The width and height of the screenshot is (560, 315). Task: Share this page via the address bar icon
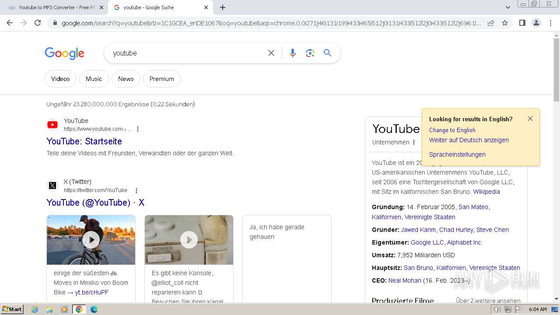(491, 23)
